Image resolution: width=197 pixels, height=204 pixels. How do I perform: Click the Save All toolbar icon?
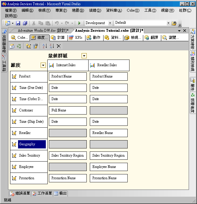(25, 23)
